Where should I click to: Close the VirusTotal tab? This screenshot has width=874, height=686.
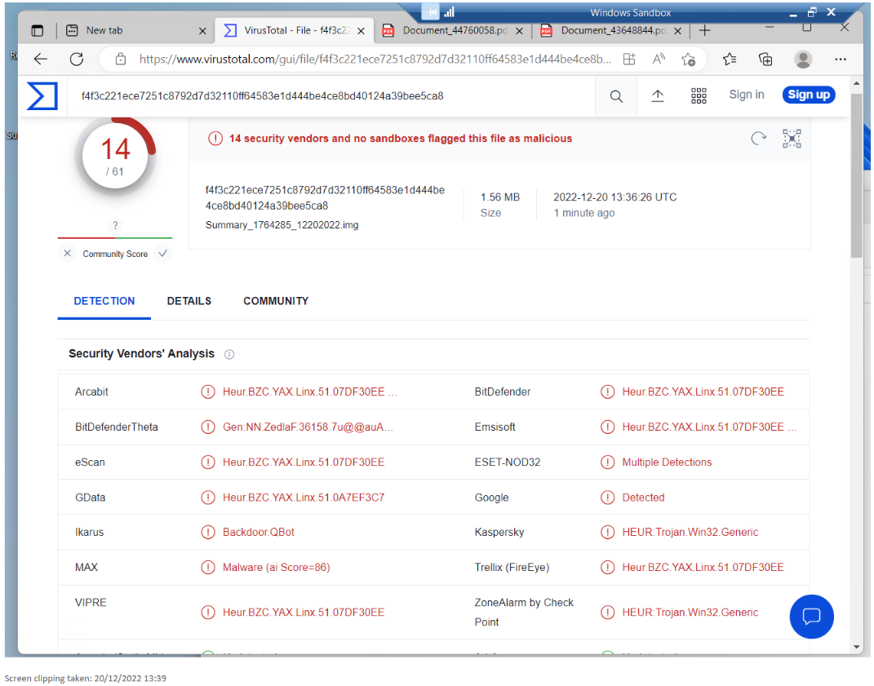[x=362, y=31]
